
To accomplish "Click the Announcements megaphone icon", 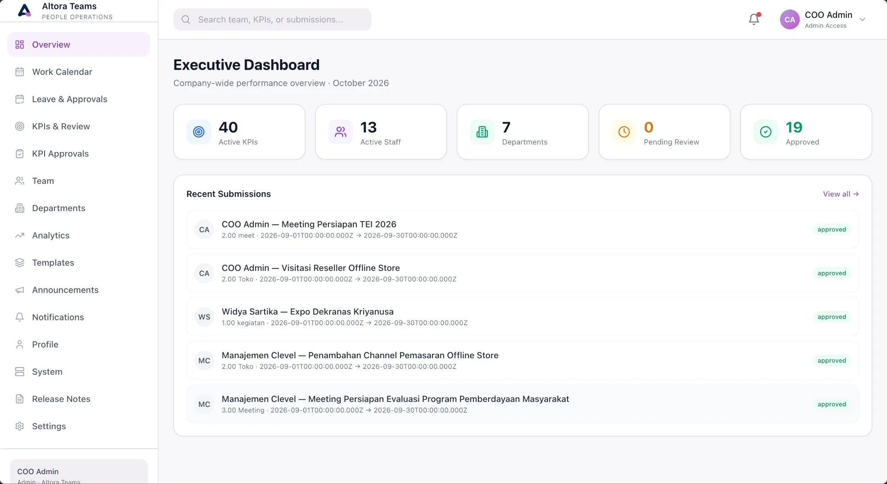I will click(x=20, y=290).
